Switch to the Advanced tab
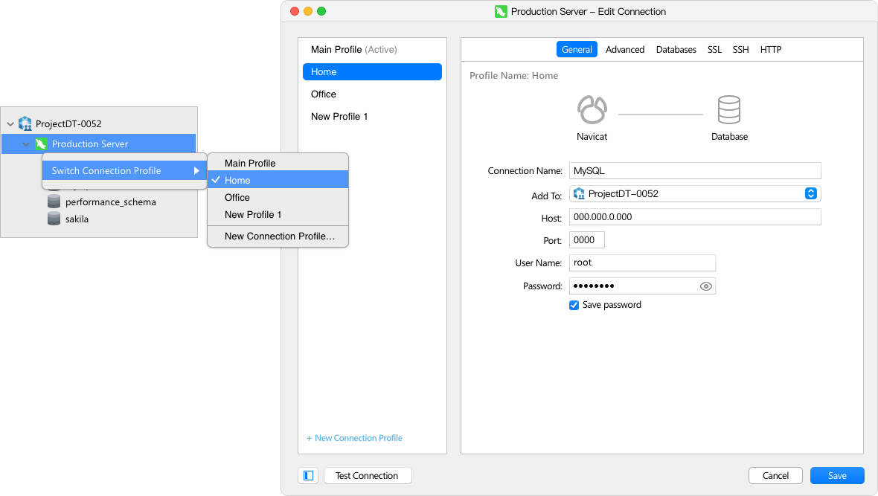Viewport: 878px width, 496px height. coord(625,49)
